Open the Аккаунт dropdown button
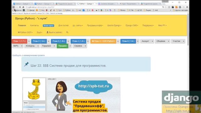This screenshot has height=113, width=201. 147,41
